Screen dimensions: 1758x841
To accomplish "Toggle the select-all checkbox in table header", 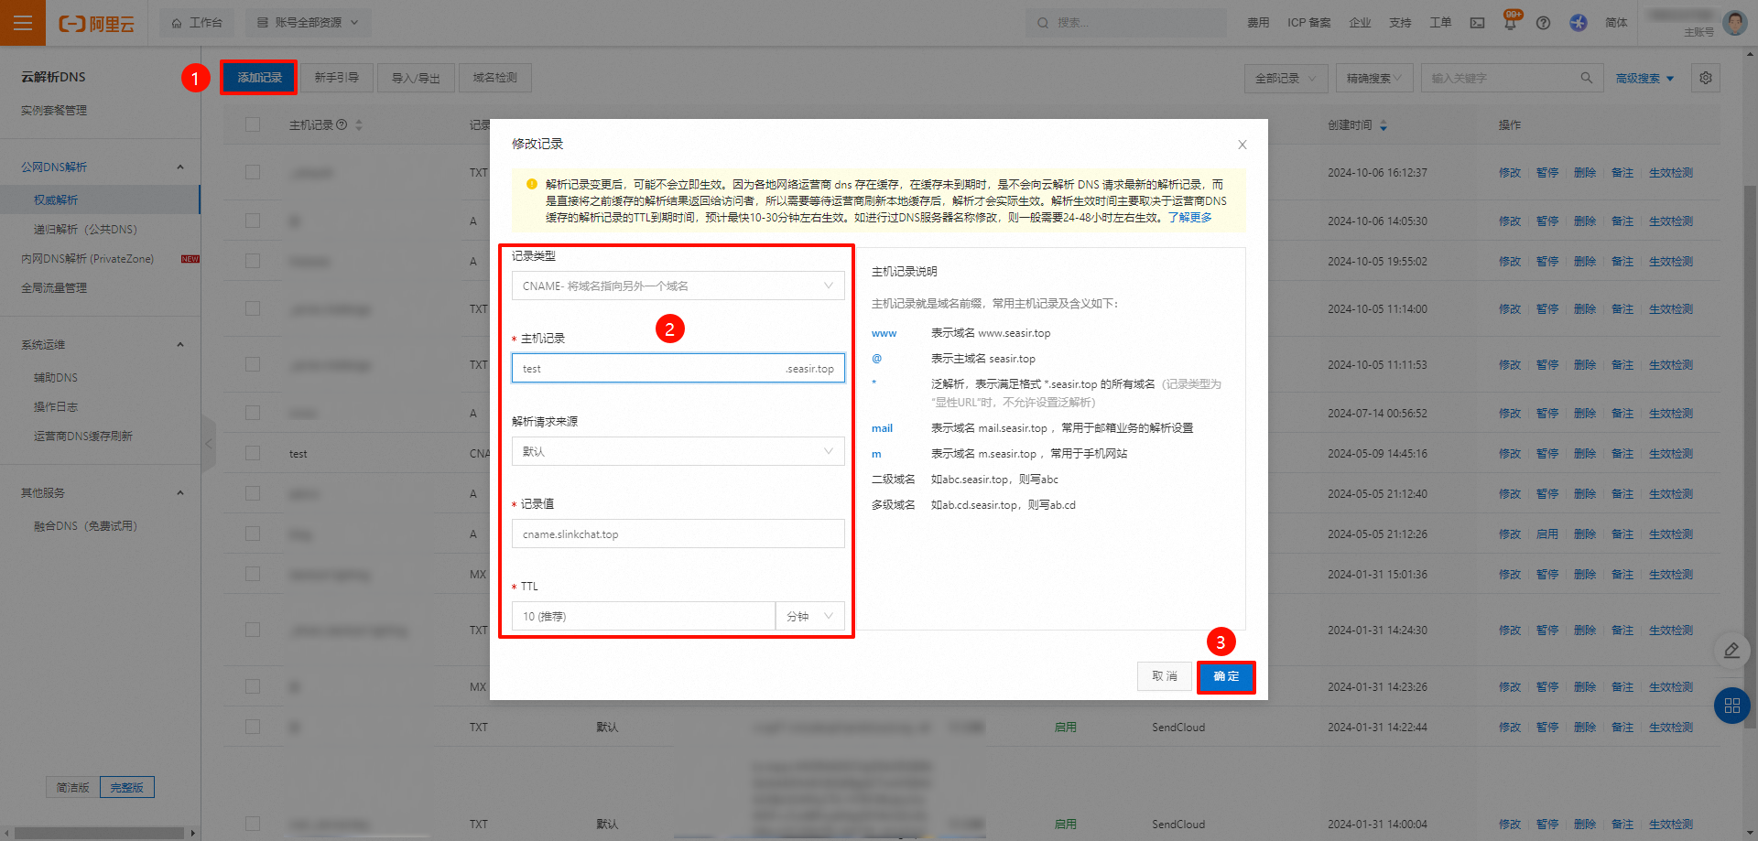I will 253,124.
